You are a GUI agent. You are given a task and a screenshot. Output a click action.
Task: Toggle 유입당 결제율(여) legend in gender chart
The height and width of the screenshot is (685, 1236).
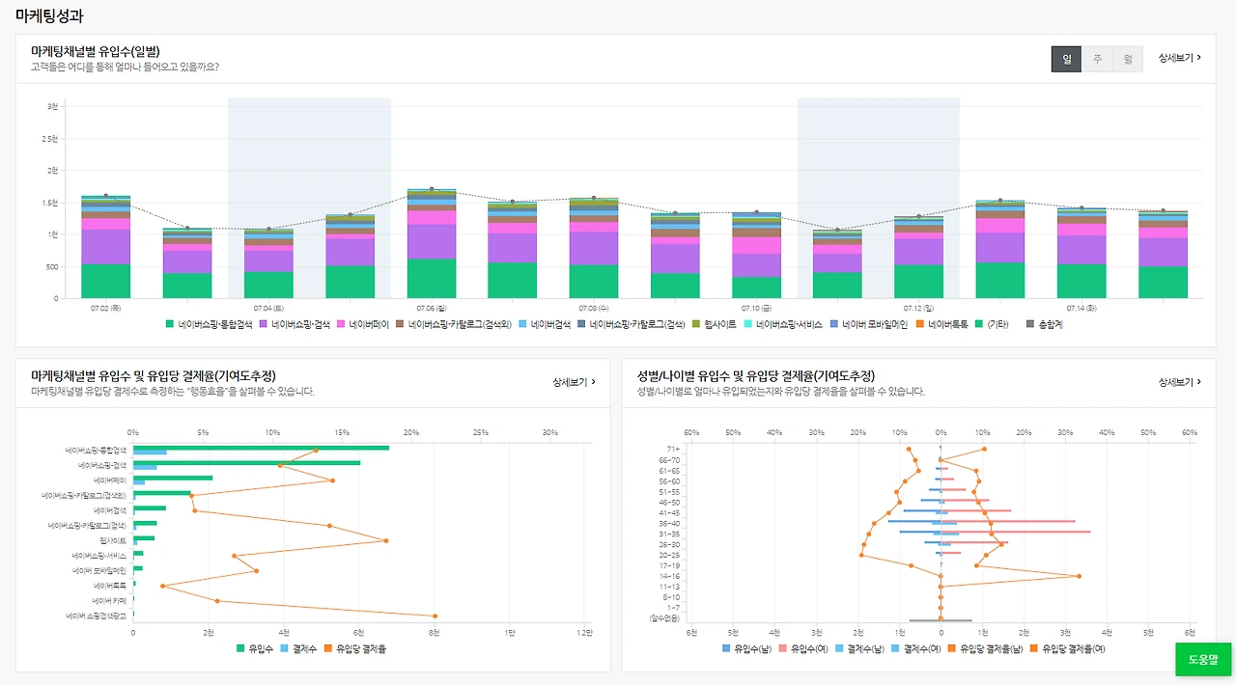1068,648
